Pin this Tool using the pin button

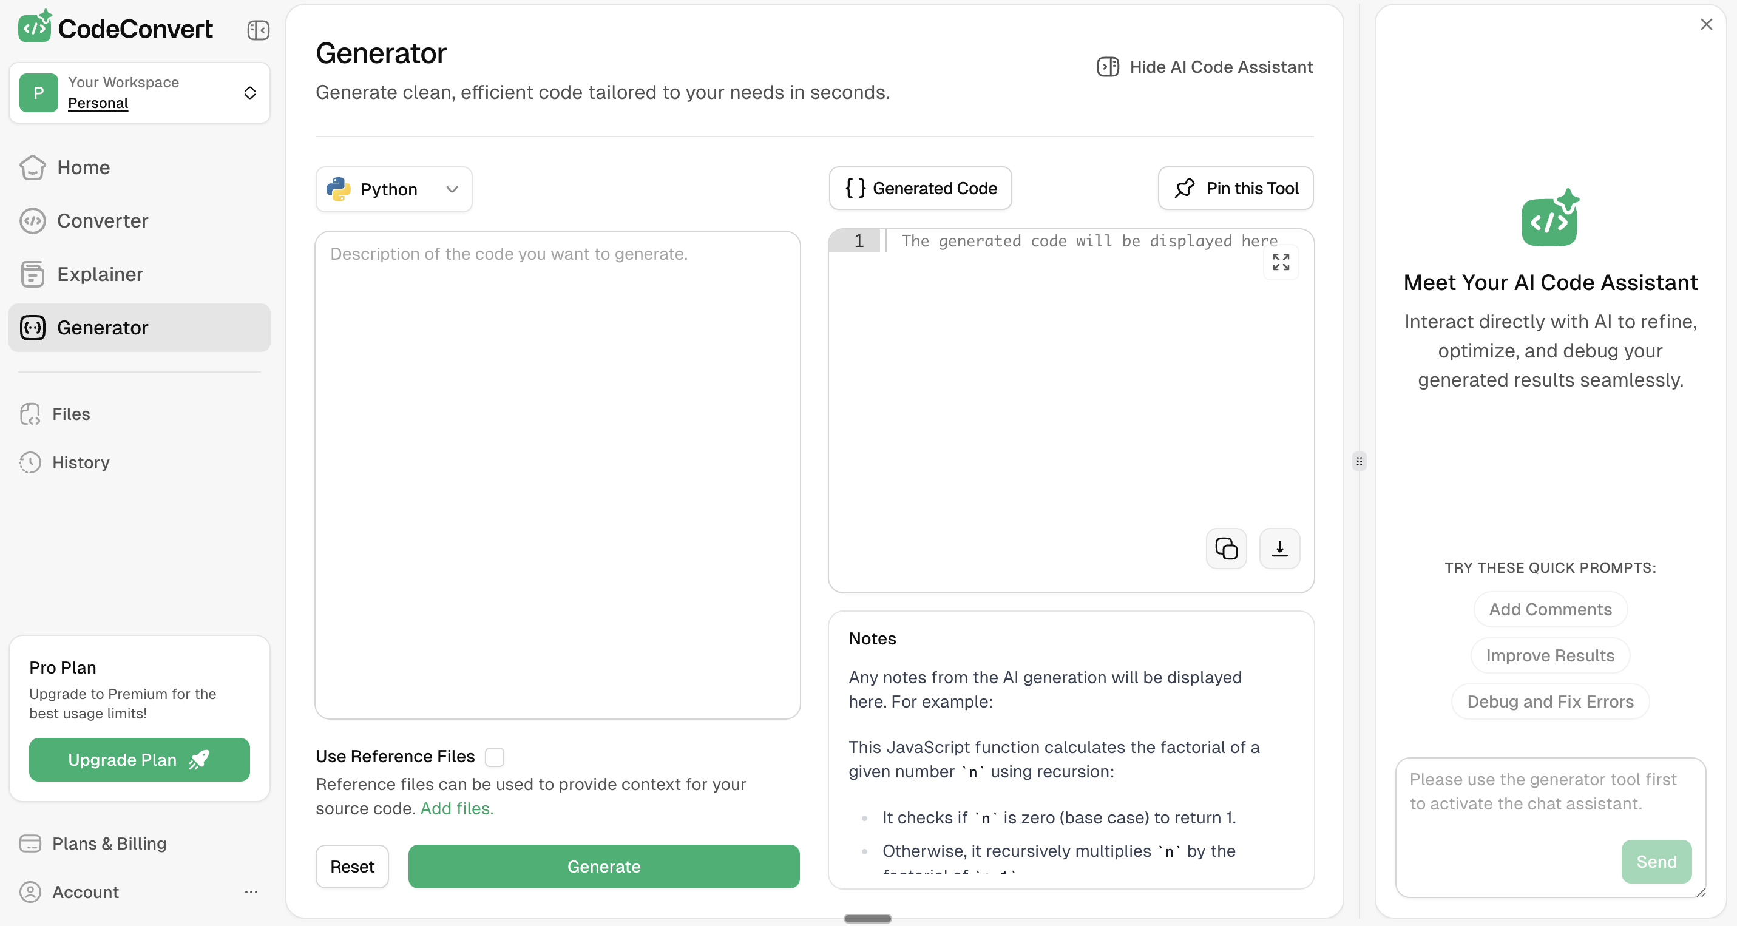(1235, 189)
